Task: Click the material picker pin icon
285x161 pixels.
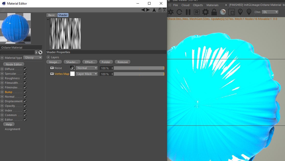Action: [249, 12]
